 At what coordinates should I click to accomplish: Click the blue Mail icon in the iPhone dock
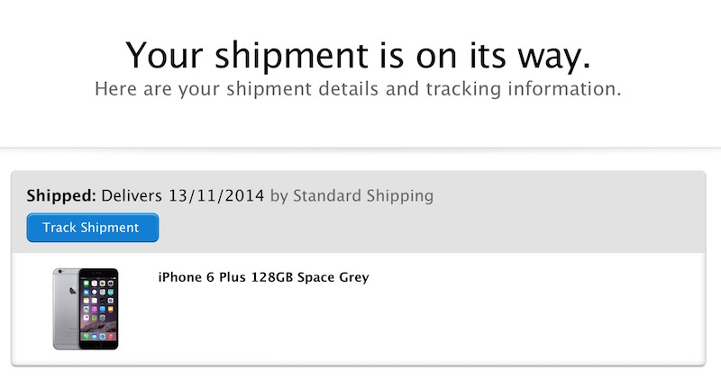95,337
